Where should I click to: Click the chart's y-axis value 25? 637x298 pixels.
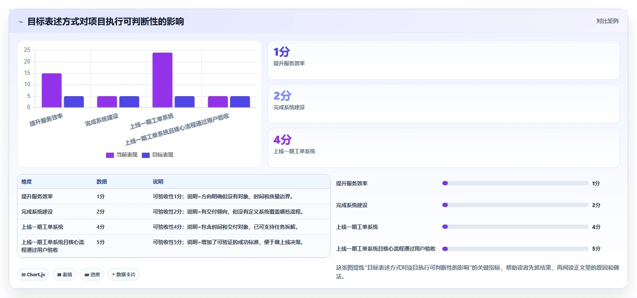(x=27, y=50)
